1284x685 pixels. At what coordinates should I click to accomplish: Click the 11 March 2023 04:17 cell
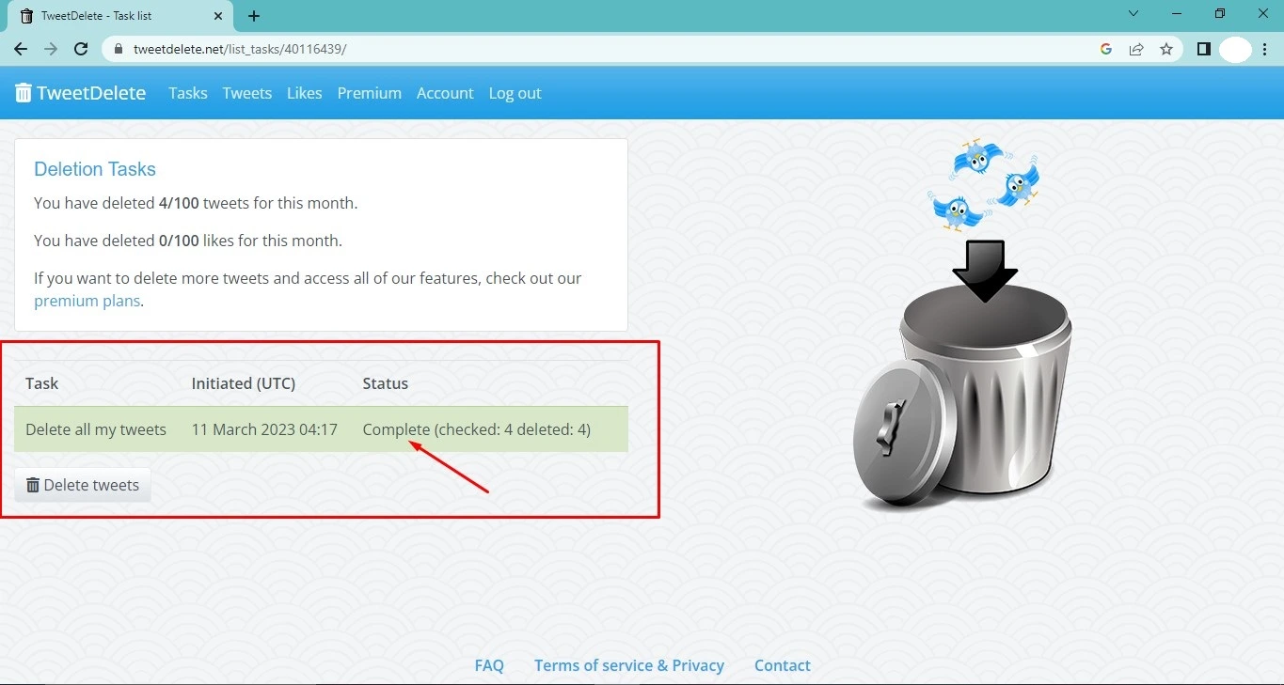point(264,429)
